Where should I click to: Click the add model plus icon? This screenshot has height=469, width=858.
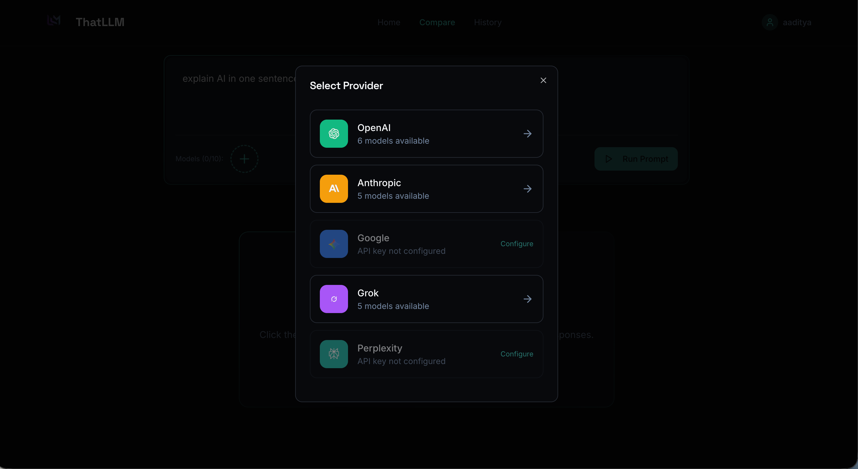(x=244, y=159)
